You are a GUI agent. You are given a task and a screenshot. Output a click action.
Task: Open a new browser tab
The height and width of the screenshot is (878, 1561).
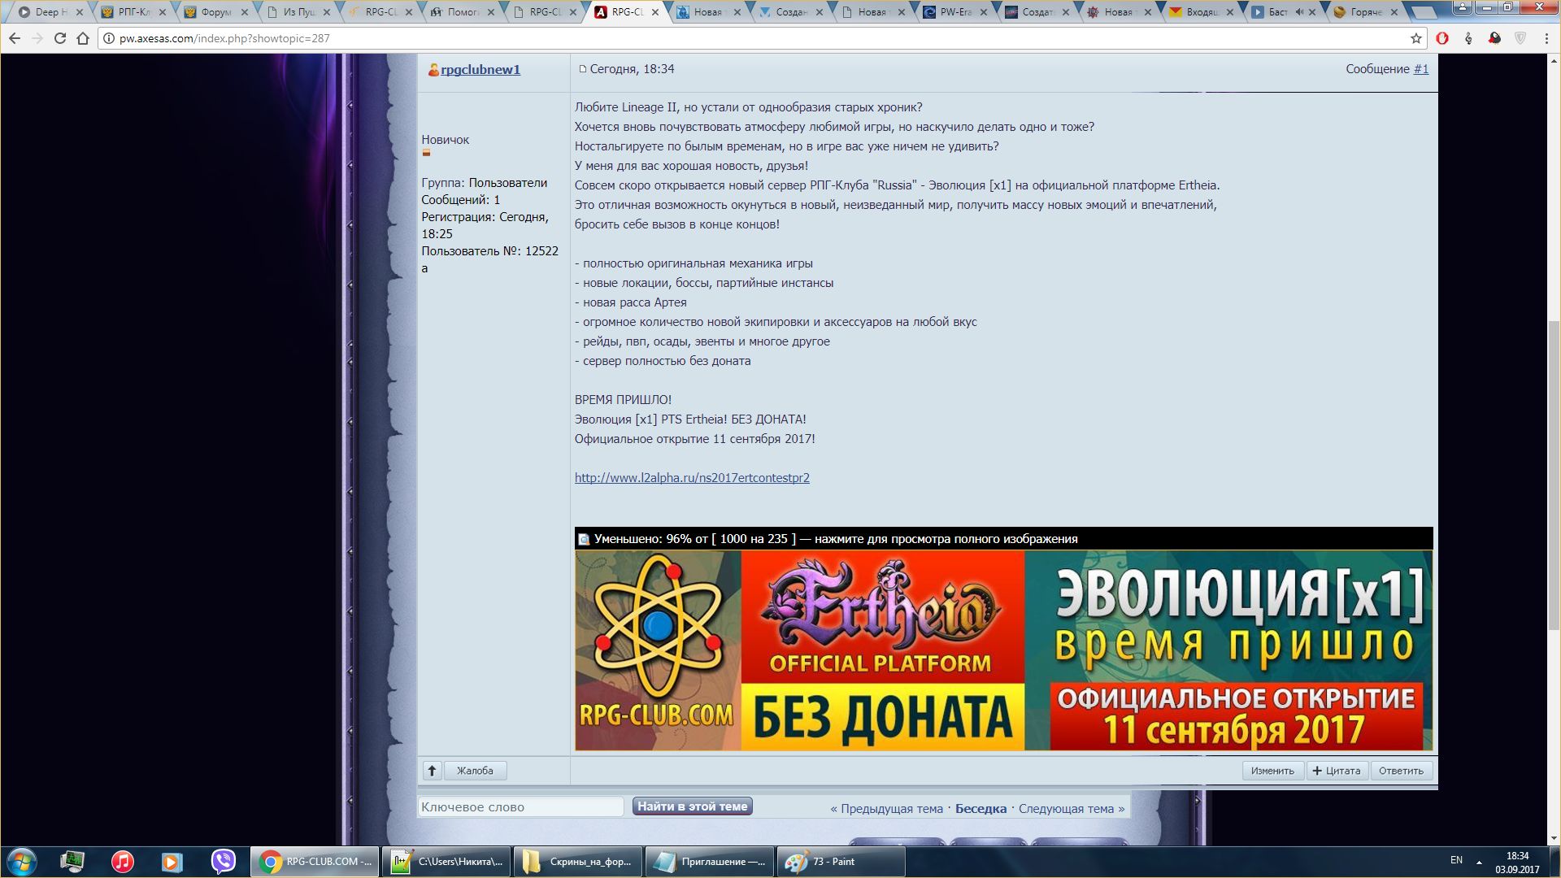(x=1424, y=12)
